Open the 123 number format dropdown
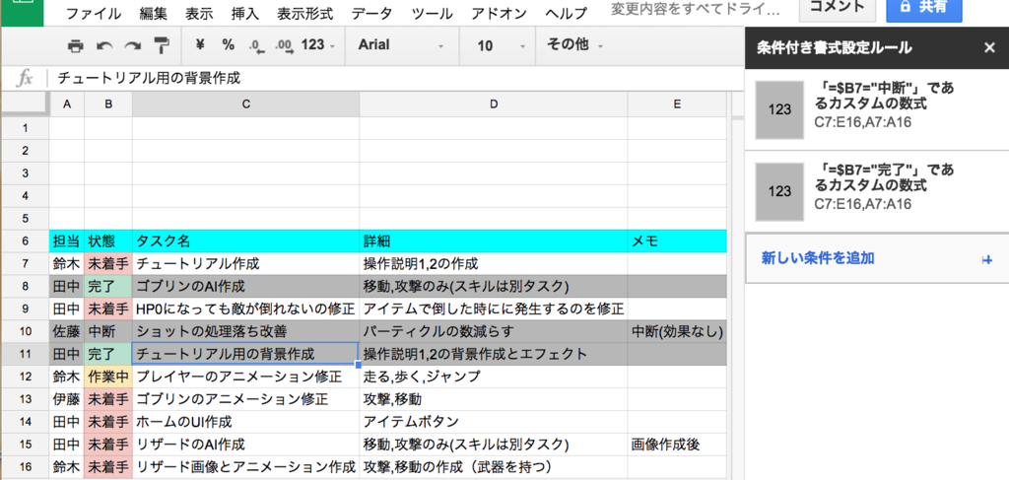 point(318,44)
